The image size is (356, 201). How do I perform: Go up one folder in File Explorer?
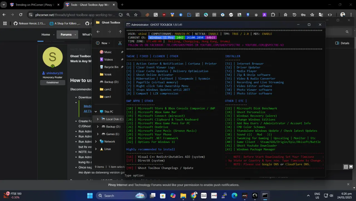click(x=120, y=32)
